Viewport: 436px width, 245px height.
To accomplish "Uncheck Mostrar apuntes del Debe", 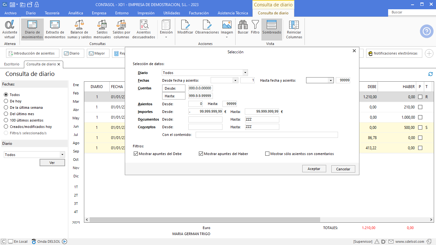I will [x=136, y=154].
